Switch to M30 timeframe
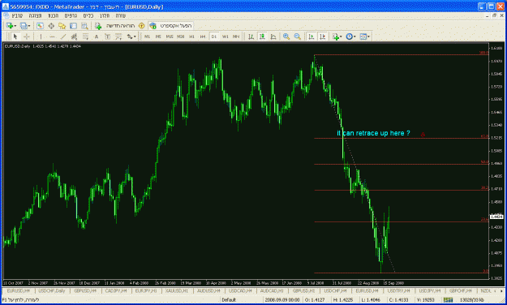The width and height of the screenshot is (507, 305). [180, 37]
